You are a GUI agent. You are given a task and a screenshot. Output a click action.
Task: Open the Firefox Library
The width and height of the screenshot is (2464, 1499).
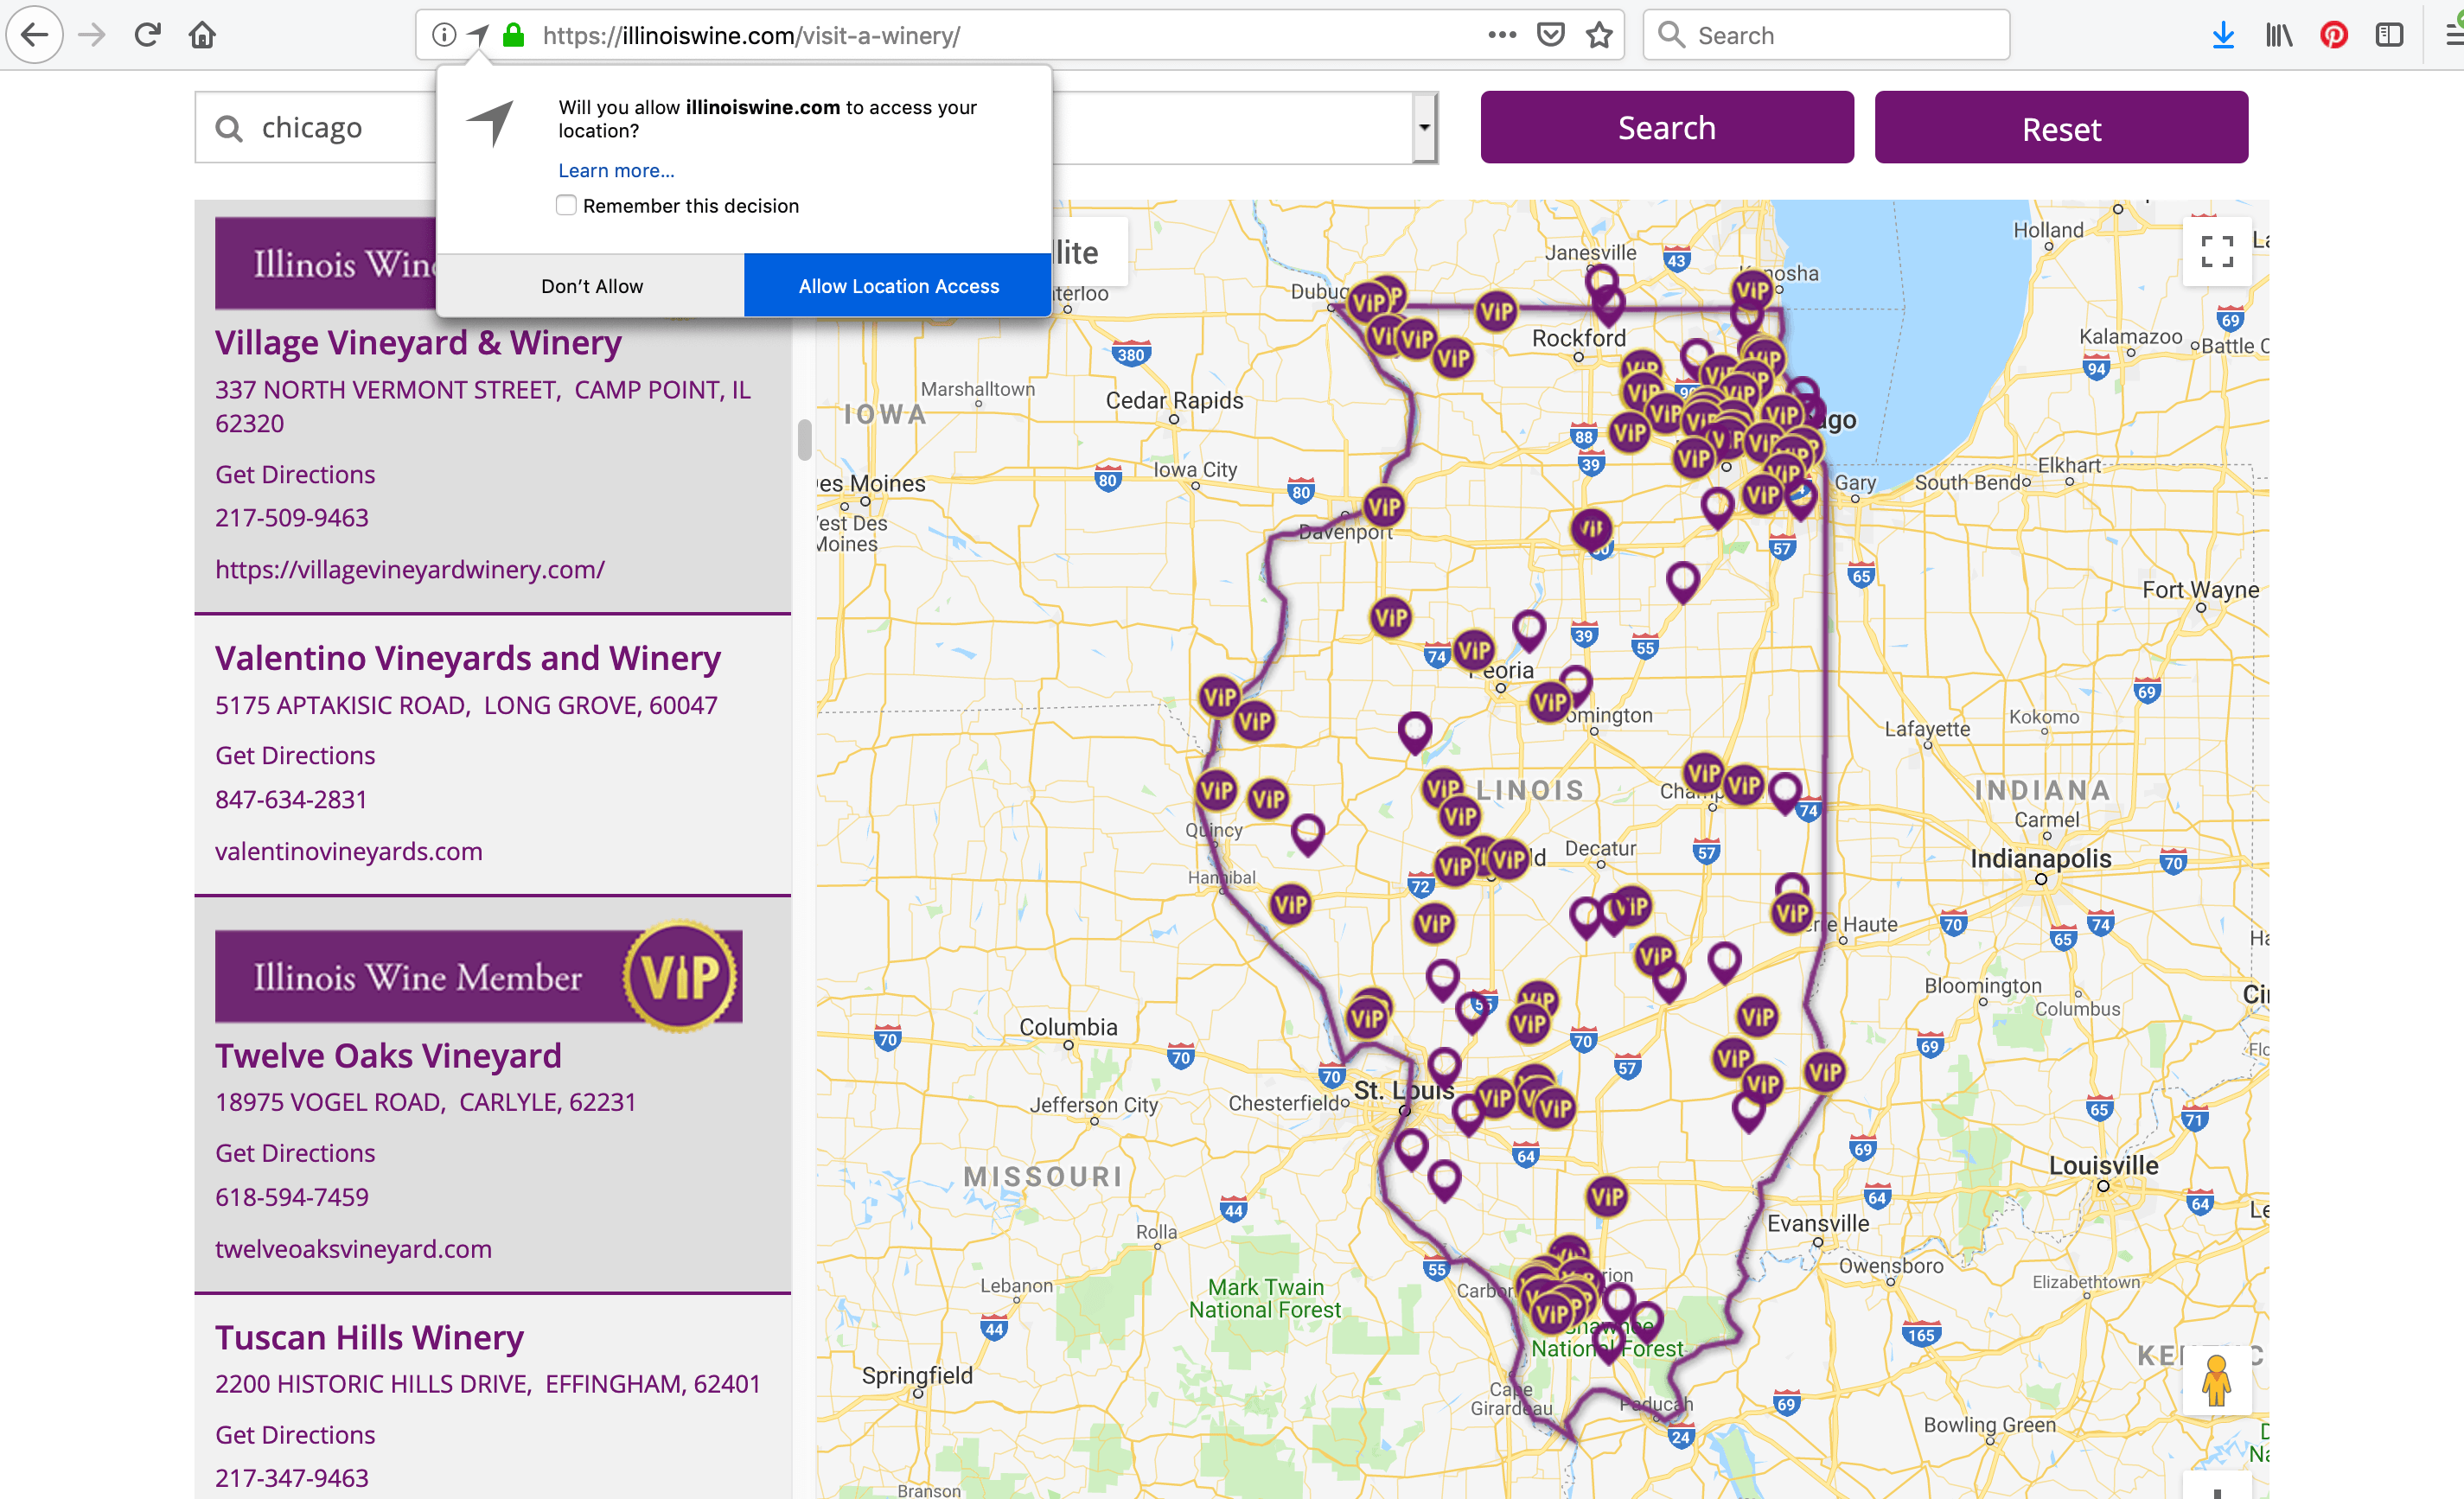[x=2279, y=34]
